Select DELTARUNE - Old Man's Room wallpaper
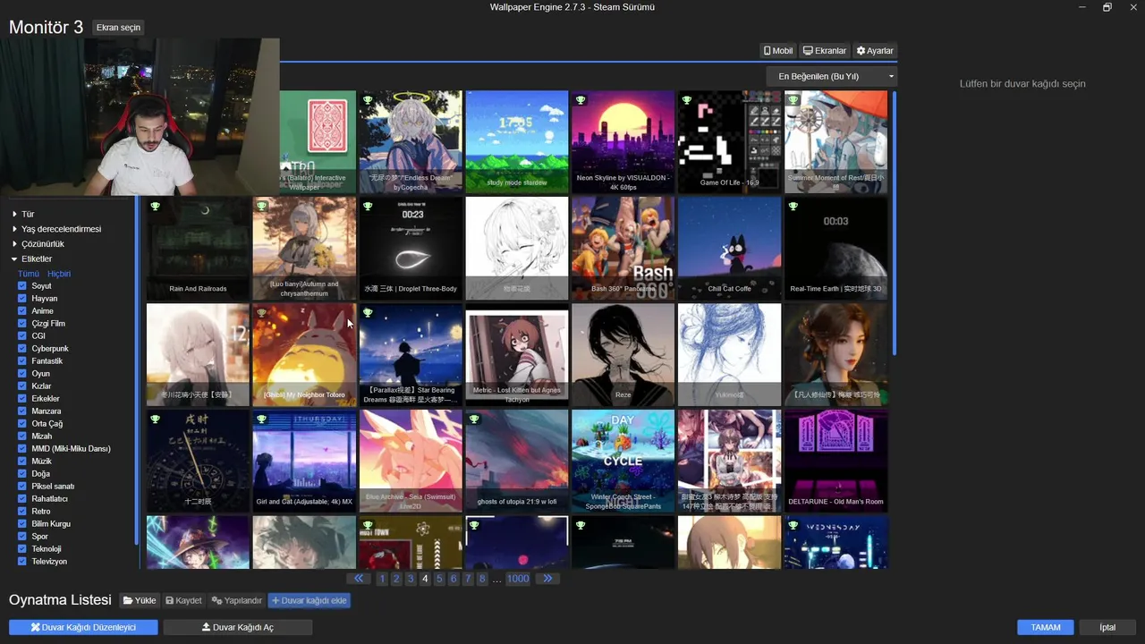 click(x=835, y=462)
